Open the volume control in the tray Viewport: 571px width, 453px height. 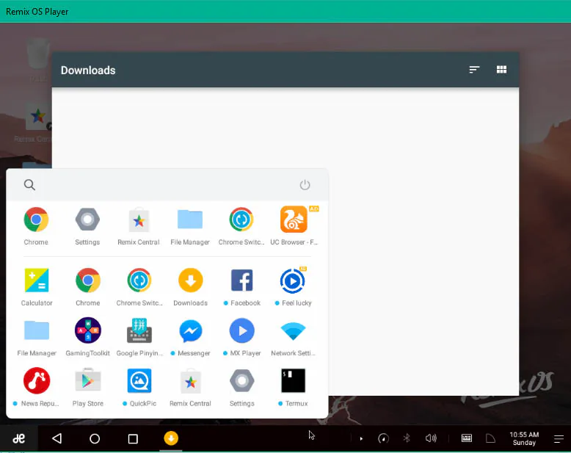coord(431,438)
